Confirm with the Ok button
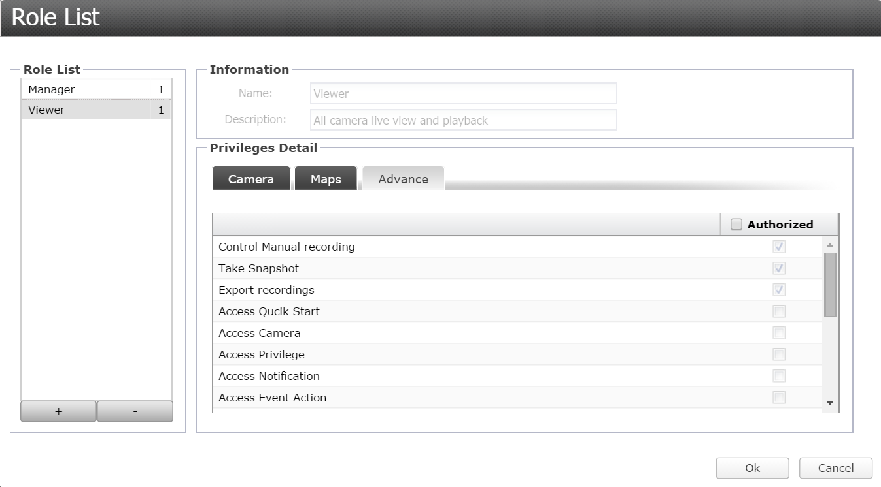 (x=752, y=468)
